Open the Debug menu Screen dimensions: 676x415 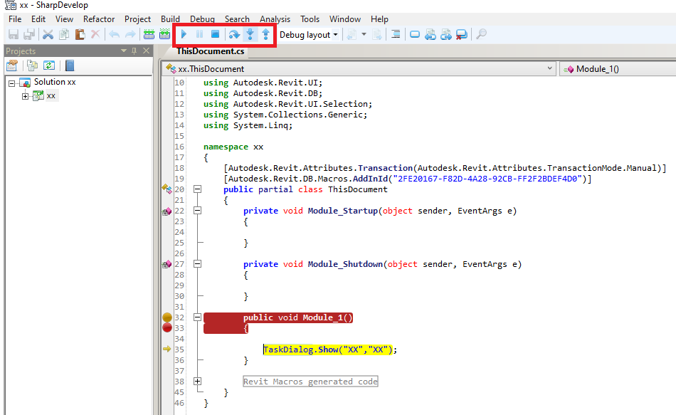pyautogui.click(x=202, y=19)
